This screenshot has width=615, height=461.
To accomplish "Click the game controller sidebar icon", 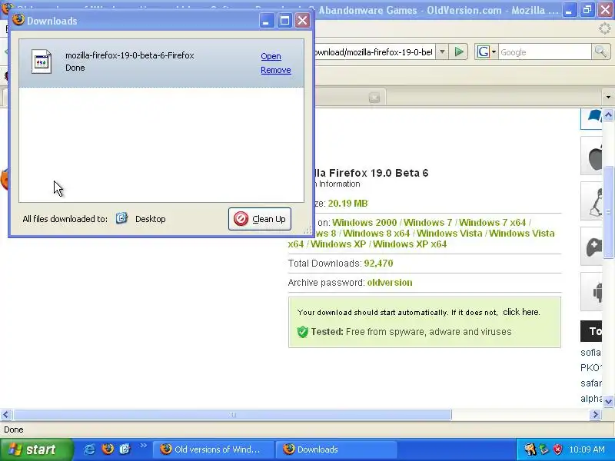I will [592, 246].
